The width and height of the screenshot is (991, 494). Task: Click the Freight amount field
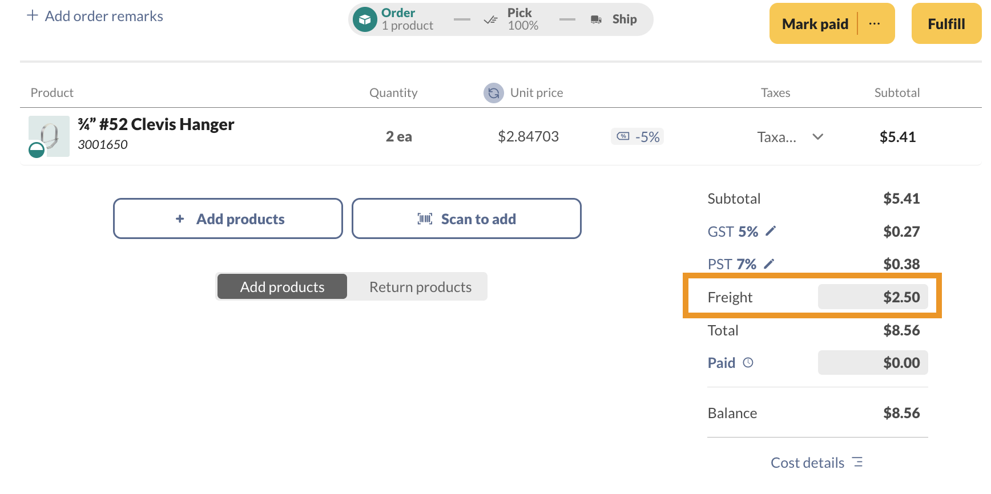pyautogui.click(x=872, y=297)
